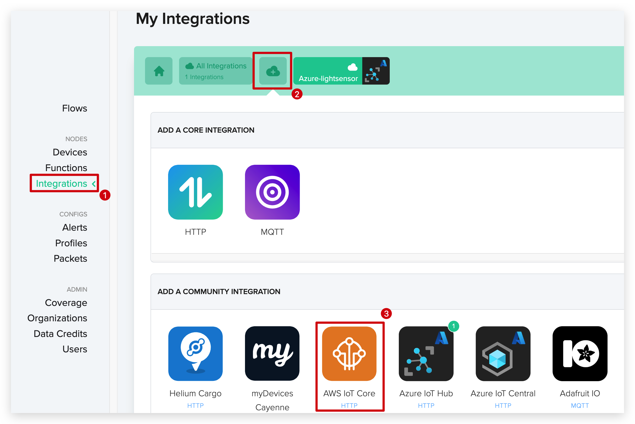
Task: Select the AWS IoT Core integration icon
Action: tap(349, 353)
